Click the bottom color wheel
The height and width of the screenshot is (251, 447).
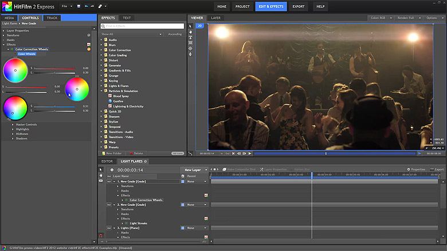[15, 108]
